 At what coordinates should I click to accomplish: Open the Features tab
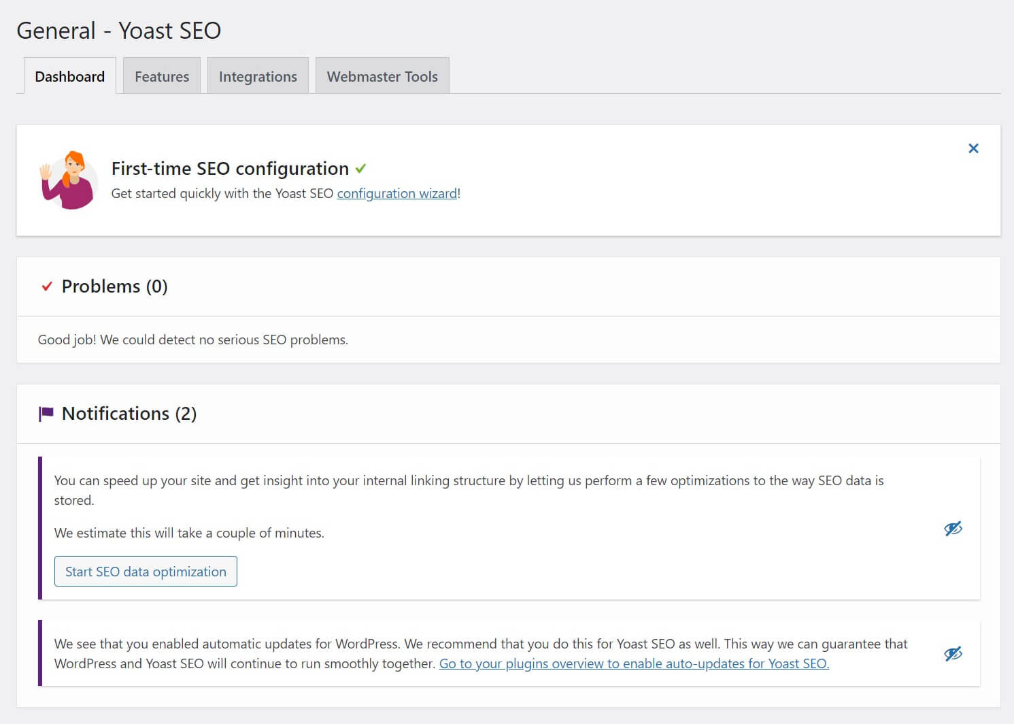coord(162,76)
